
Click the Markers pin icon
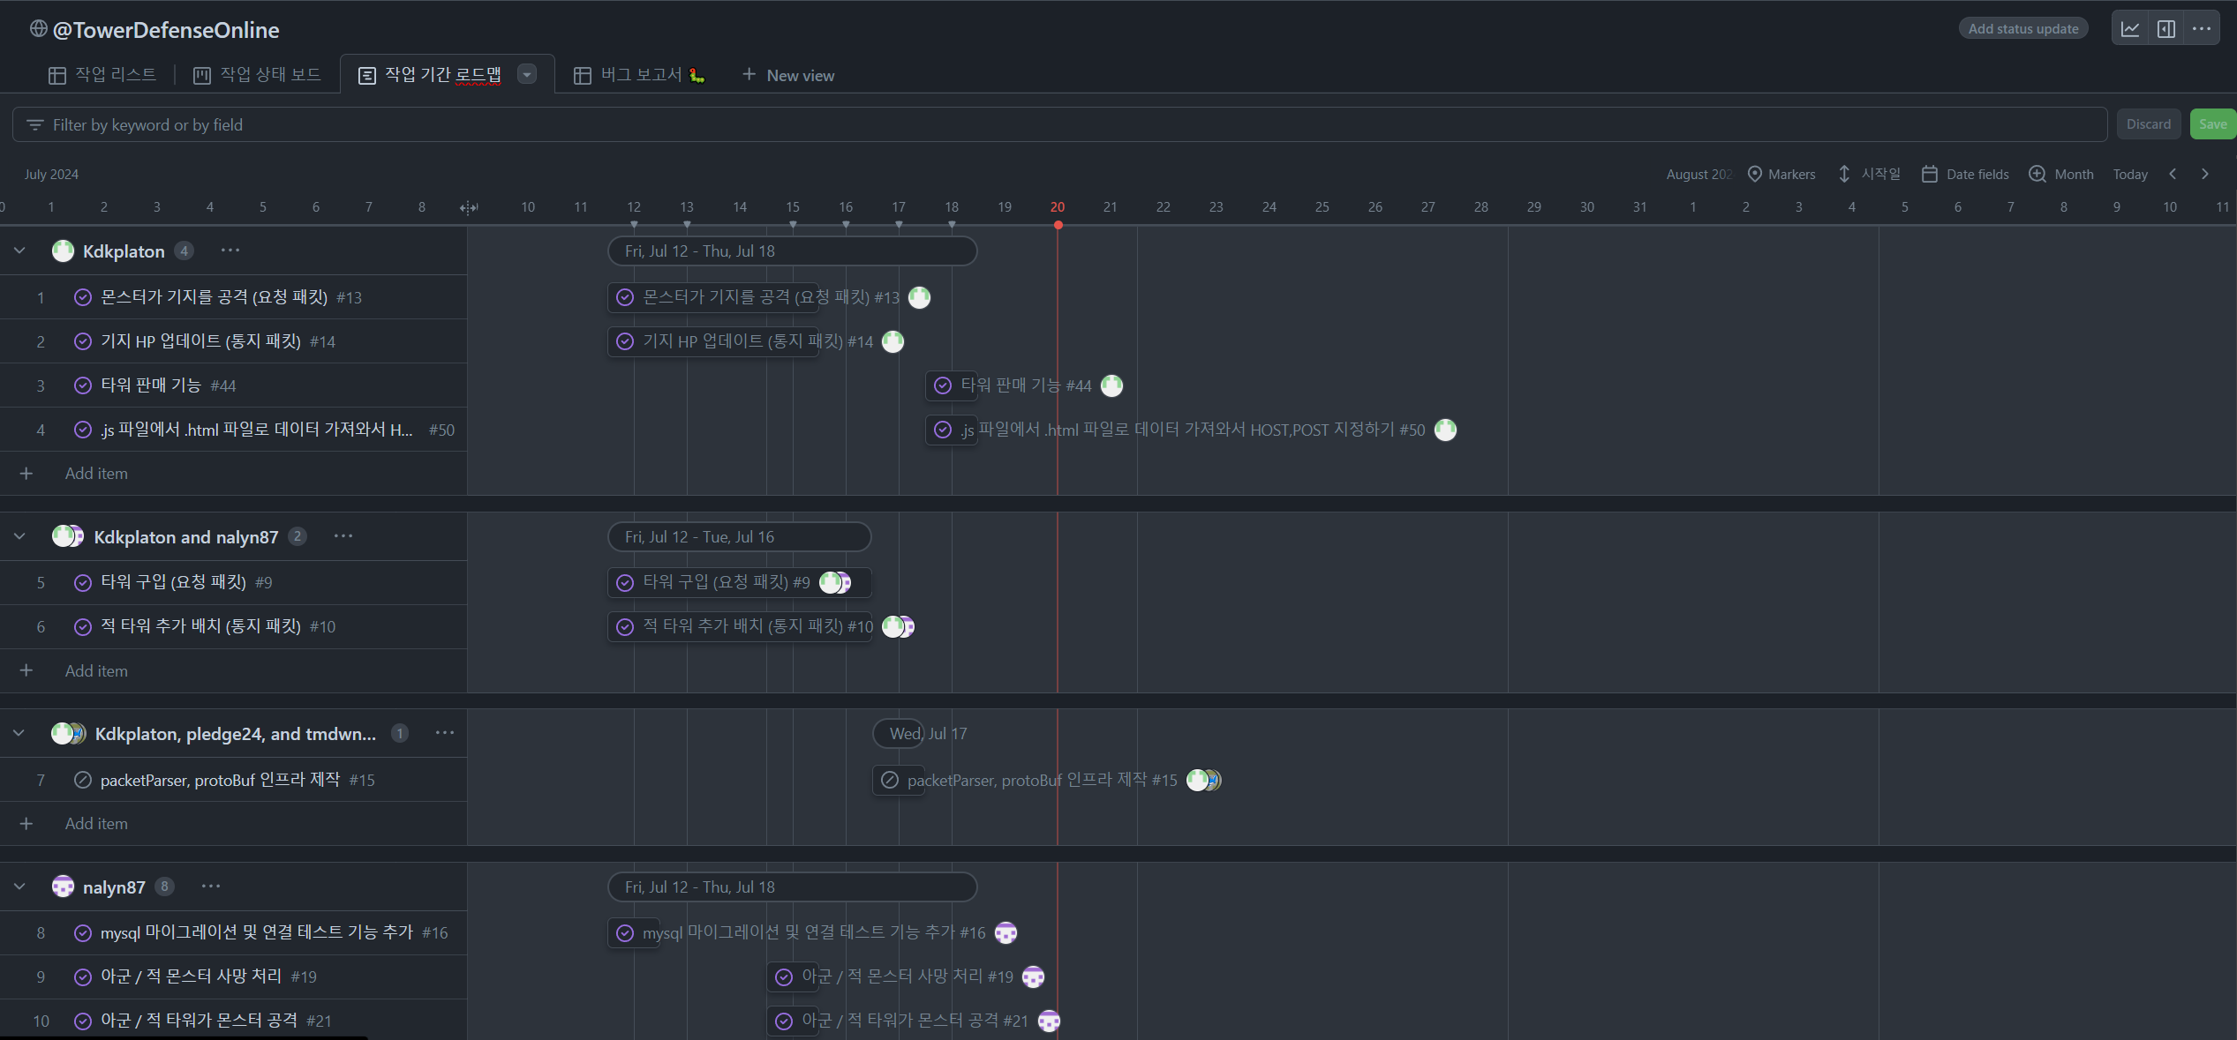1755,174
